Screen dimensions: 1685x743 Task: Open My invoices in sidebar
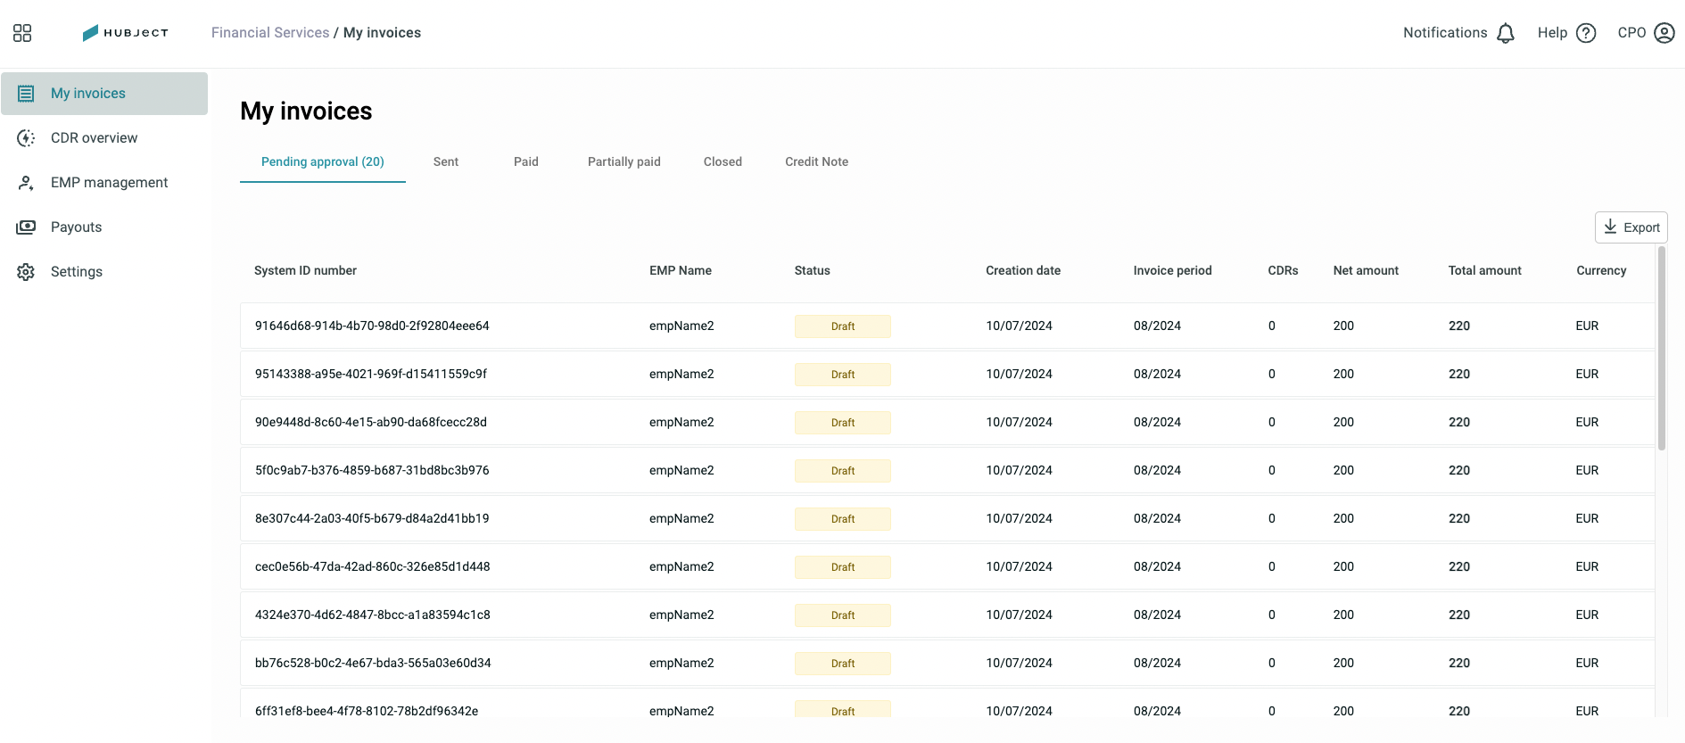pyautogui.click(x=104, y=94)
